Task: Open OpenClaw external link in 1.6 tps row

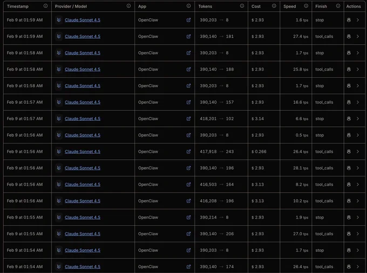Action: tap(188, 20)
